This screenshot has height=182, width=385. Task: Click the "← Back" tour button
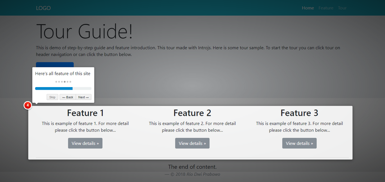pos(67,97)
